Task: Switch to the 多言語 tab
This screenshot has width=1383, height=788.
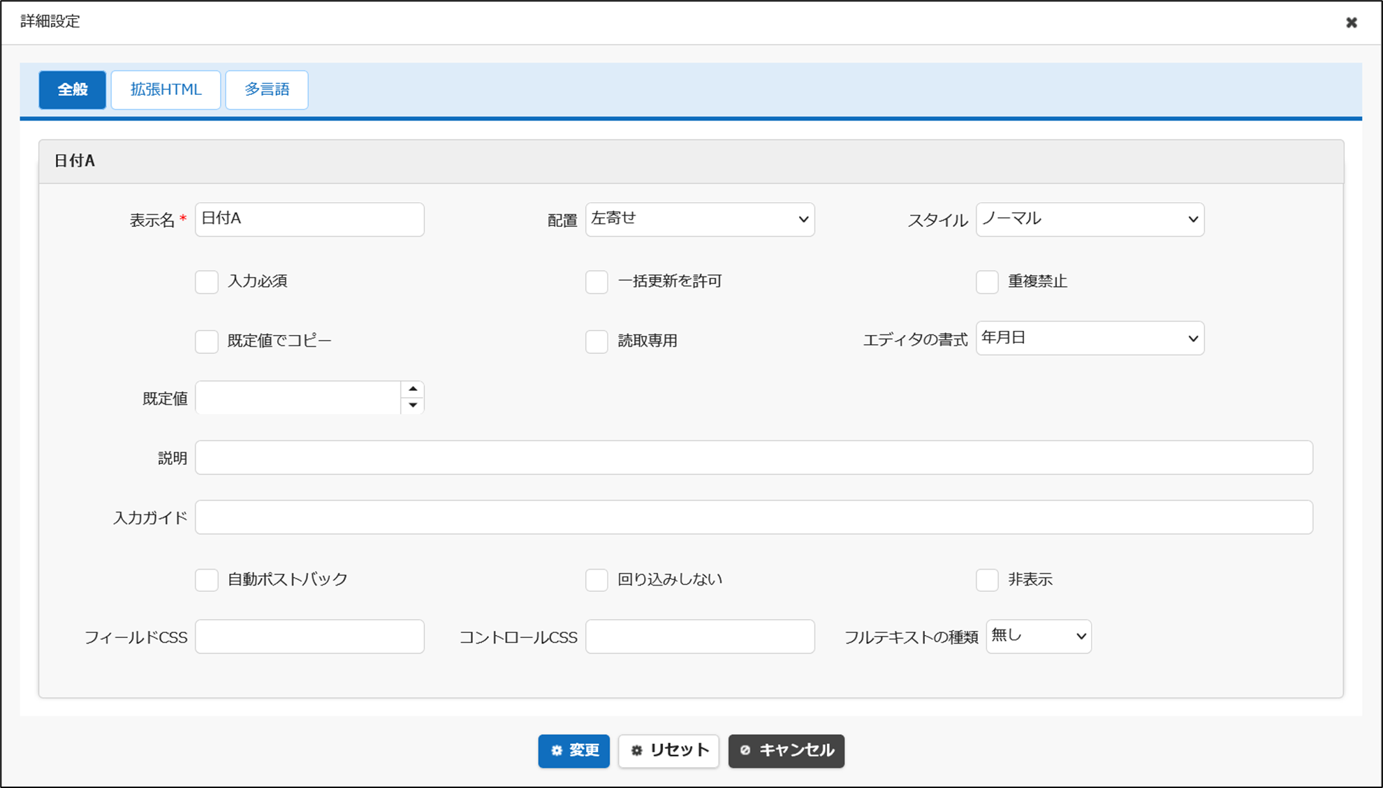Action: 266,89
